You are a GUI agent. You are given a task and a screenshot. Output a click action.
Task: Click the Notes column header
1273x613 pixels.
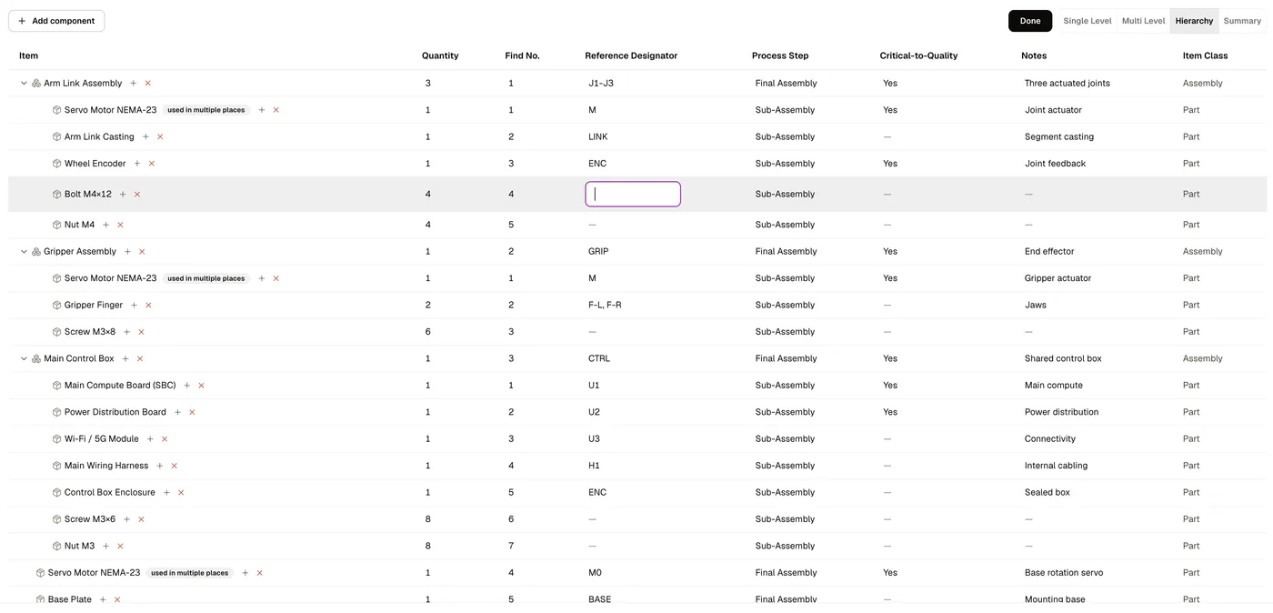[1034, 55]
